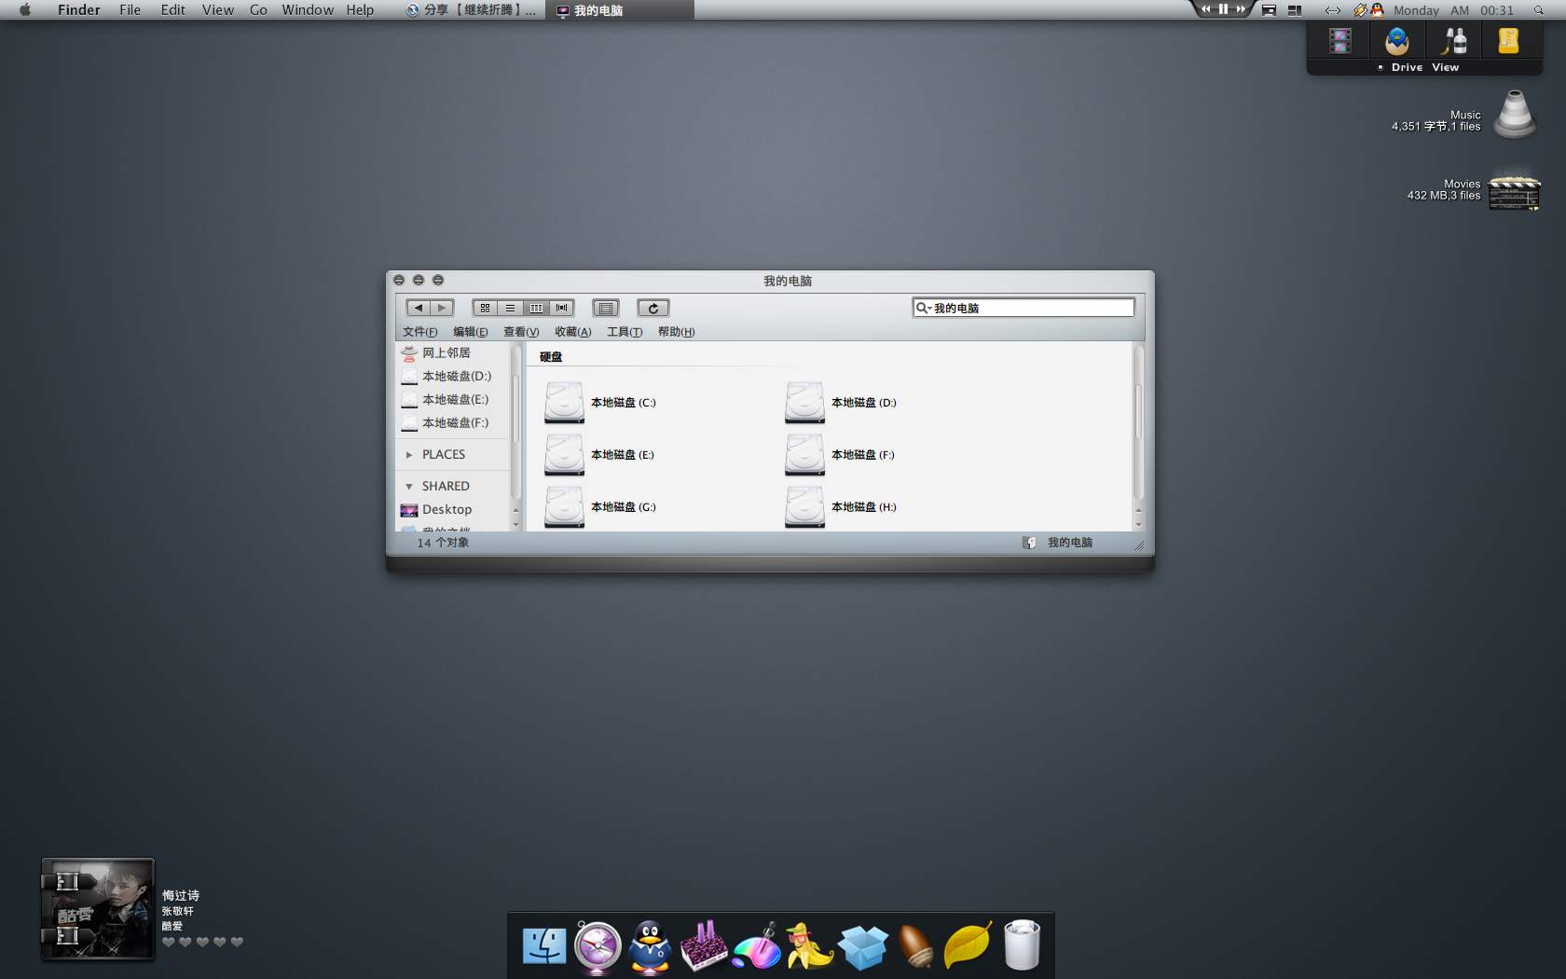The height and width of the screenshot is (979, 1566).
Task: Open the Music desktop stack
Action: tap(1515, 115)
